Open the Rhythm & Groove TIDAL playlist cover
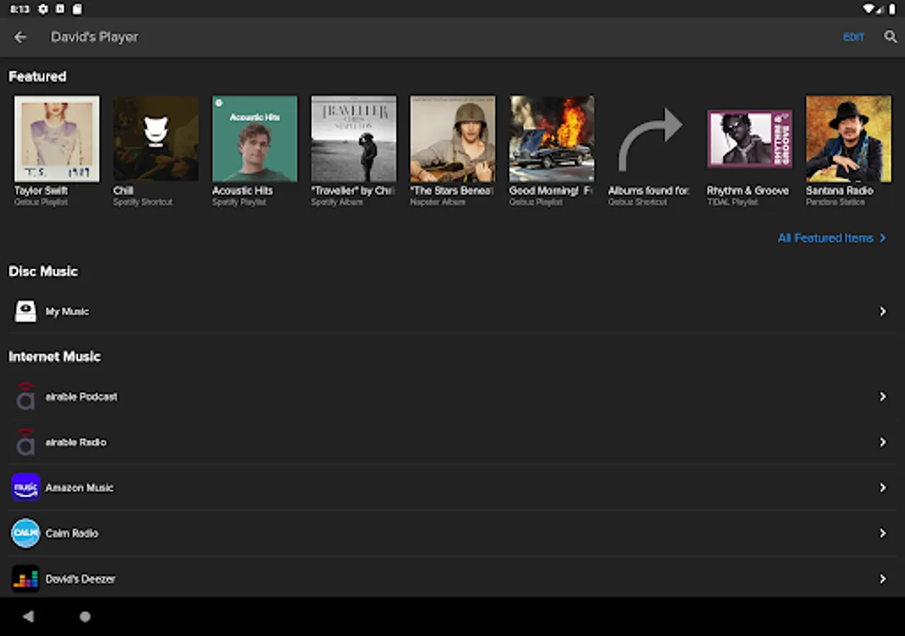This screenshot has width=905, height=636. click(749, 139)
